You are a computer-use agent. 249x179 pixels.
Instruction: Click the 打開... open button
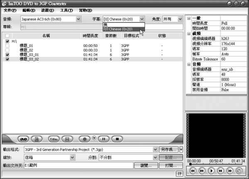coord(171,165)
